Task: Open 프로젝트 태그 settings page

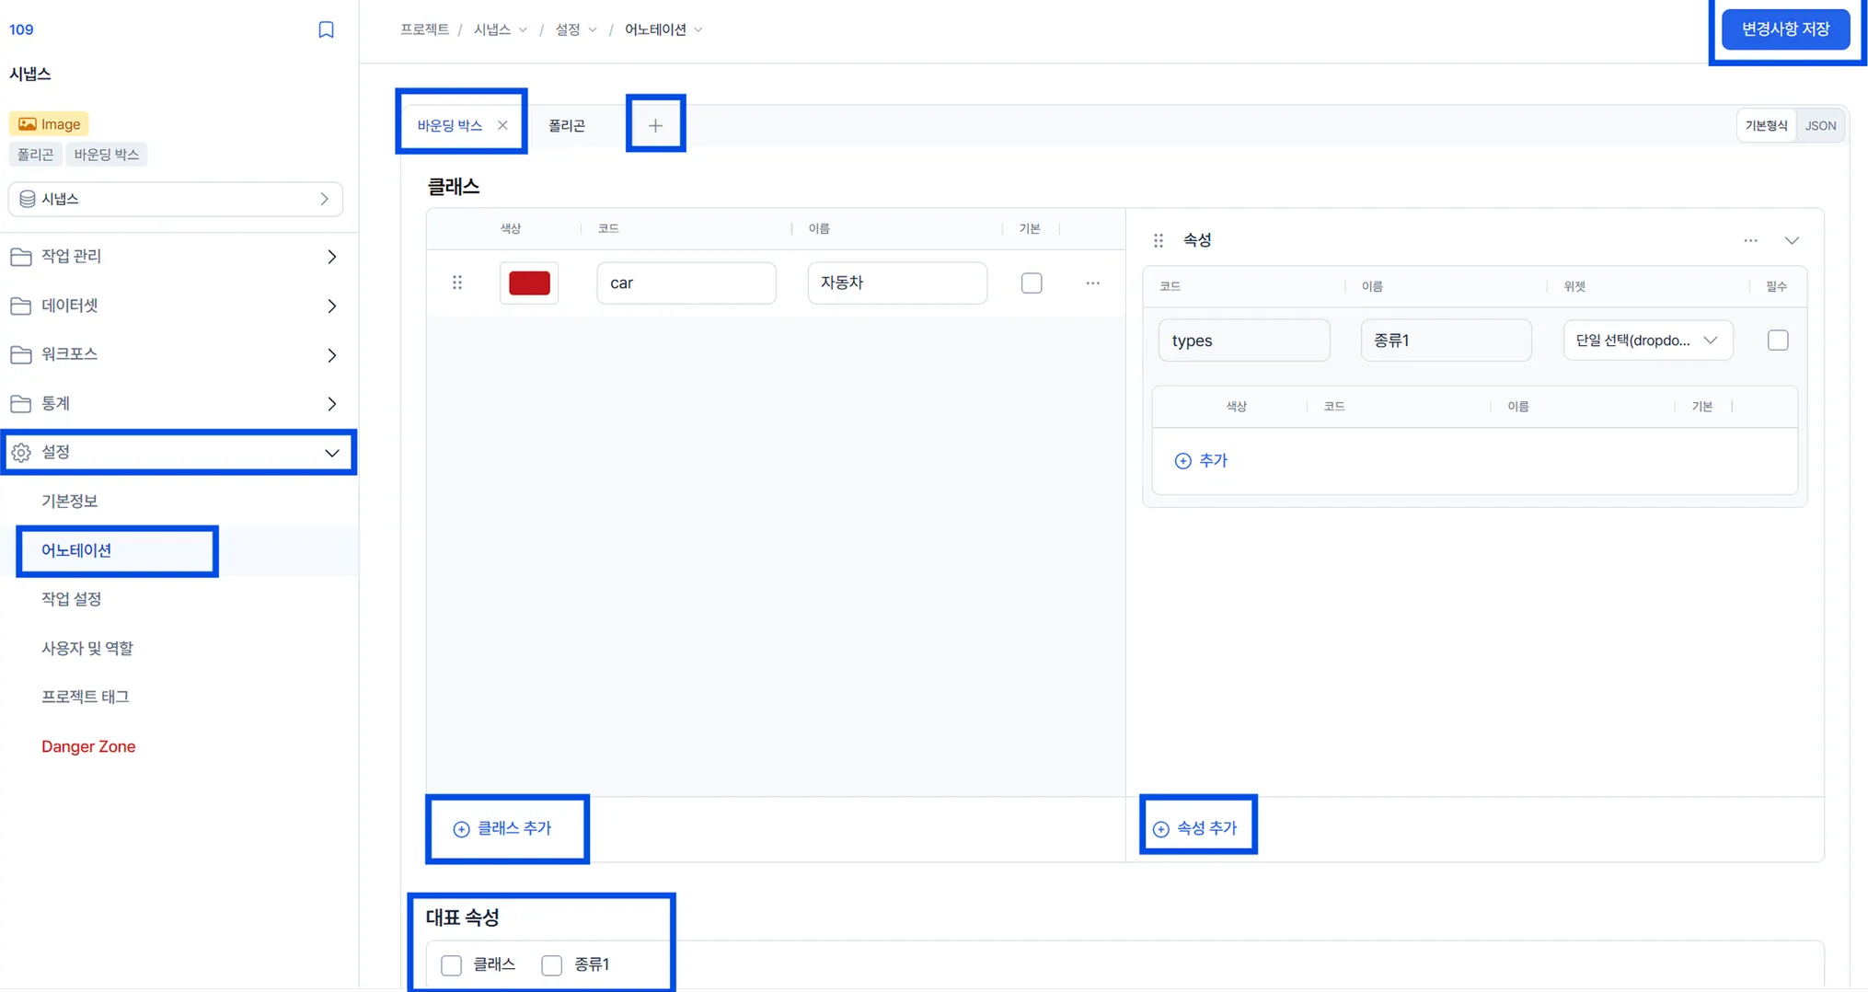Action: tap(85, 697)
